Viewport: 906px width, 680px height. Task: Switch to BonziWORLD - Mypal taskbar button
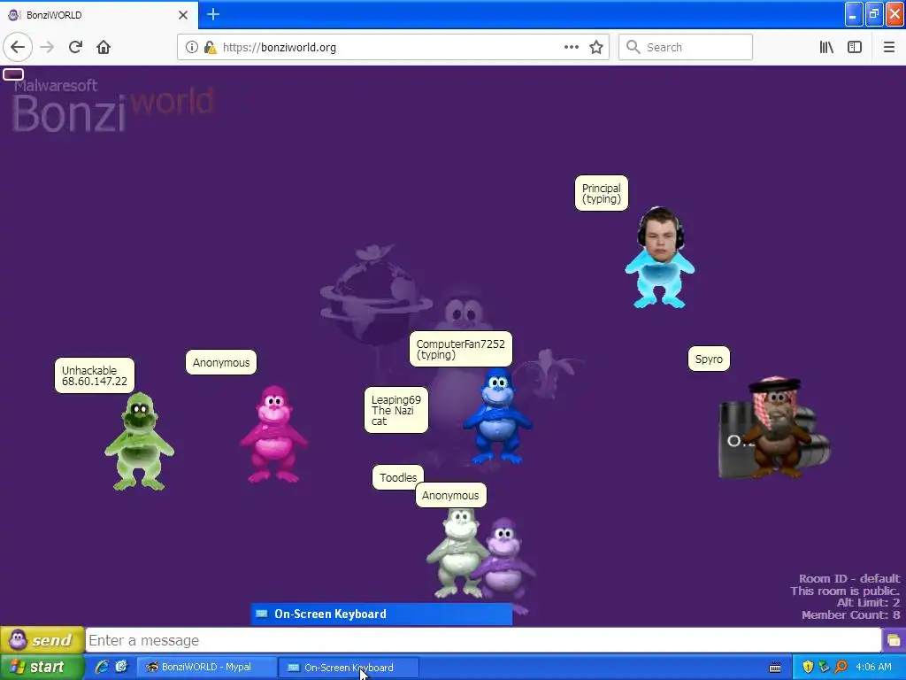206,668
